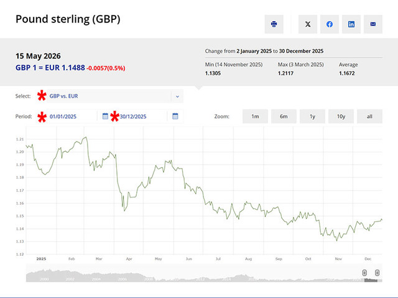Image resolution: width=398 pixels, height=298 pixels.
Task: Grab the left navigator range handle
Action: (364, 273)
